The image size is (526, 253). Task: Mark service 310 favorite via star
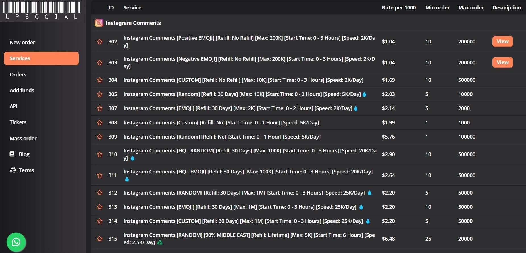coord(100,154)
